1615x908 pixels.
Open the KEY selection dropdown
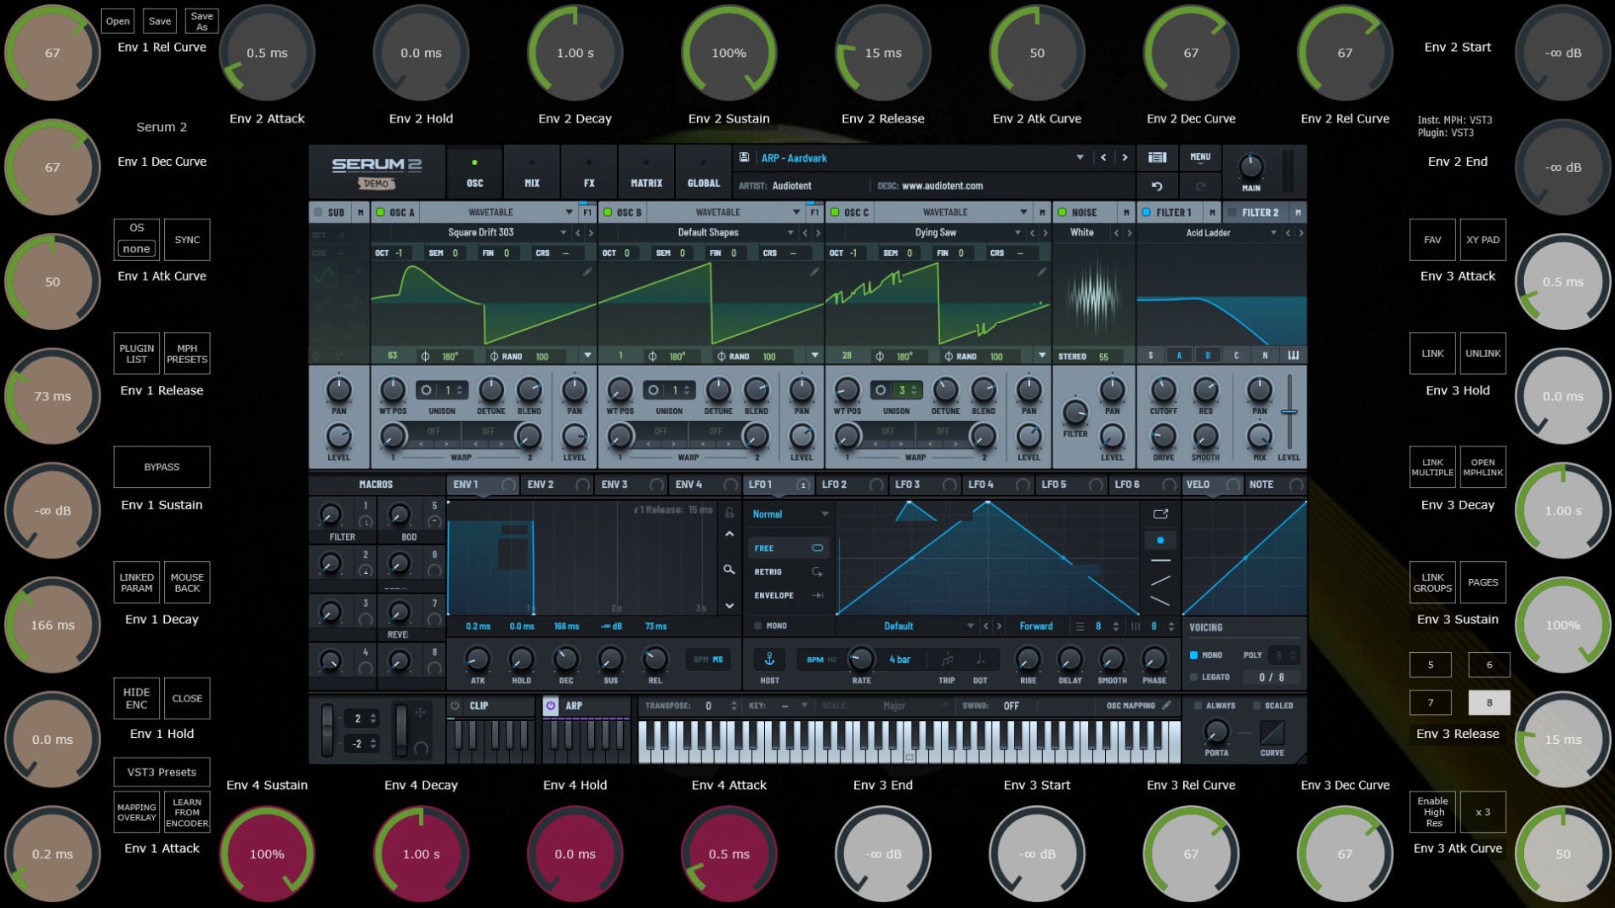[x=804, y=706]
